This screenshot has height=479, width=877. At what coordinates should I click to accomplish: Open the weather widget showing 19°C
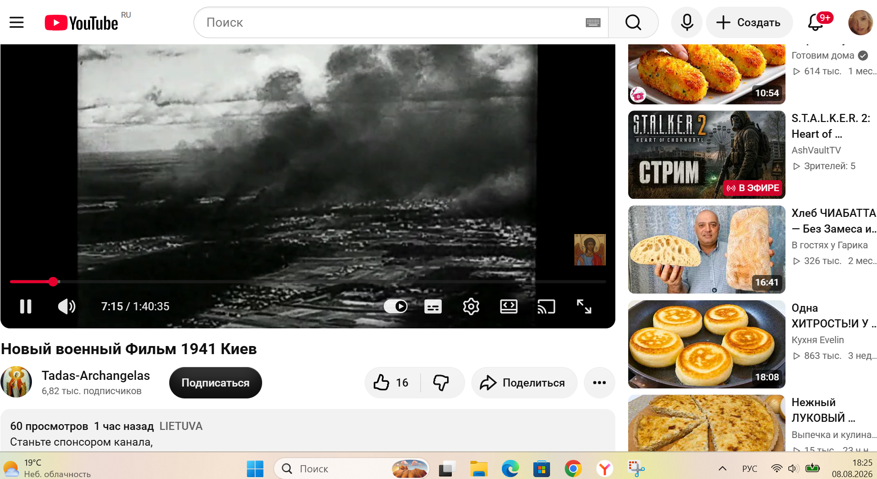point(47,468)
